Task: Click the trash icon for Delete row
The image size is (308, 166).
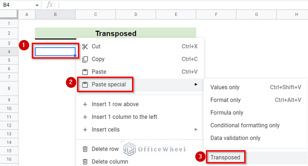Action: pyautogui.click(x=85, y=149)
